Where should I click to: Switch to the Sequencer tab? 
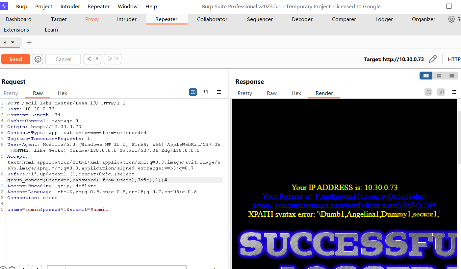pyautogui.click(x=260, y=19)
